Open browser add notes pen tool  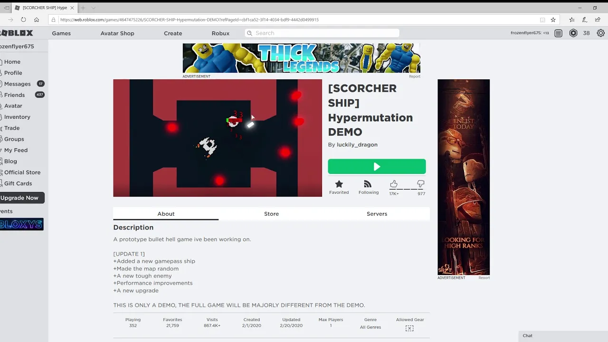(x=585, y=19)
